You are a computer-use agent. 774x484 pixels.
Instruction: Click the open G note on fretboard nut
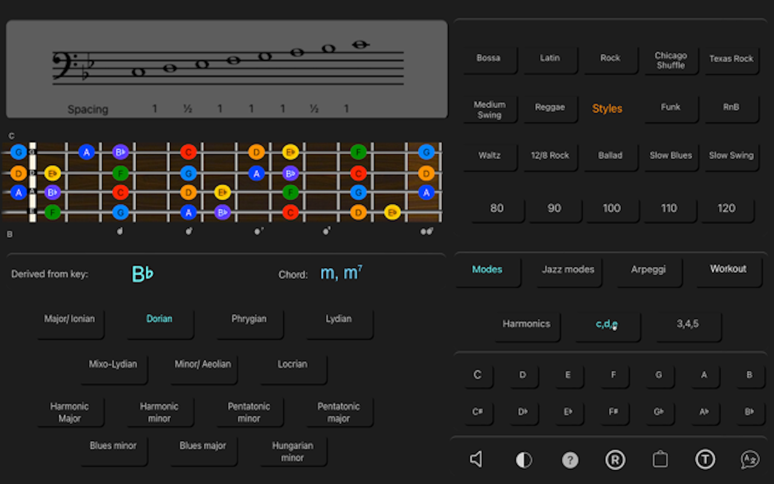coord(18,152)
